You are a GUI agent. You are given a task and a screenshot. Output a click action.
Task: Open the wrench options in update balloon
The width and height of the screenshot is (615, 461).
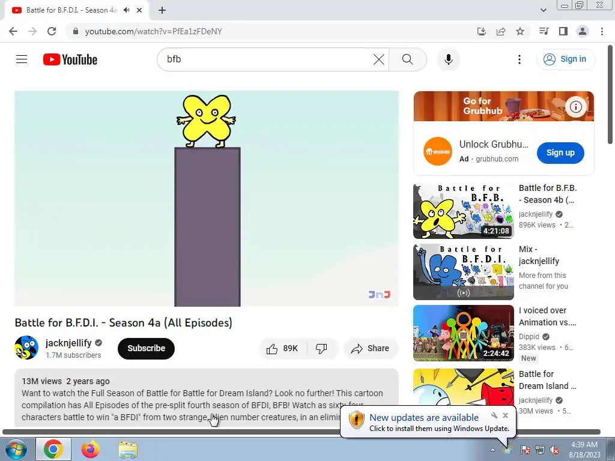click(494, 415)
